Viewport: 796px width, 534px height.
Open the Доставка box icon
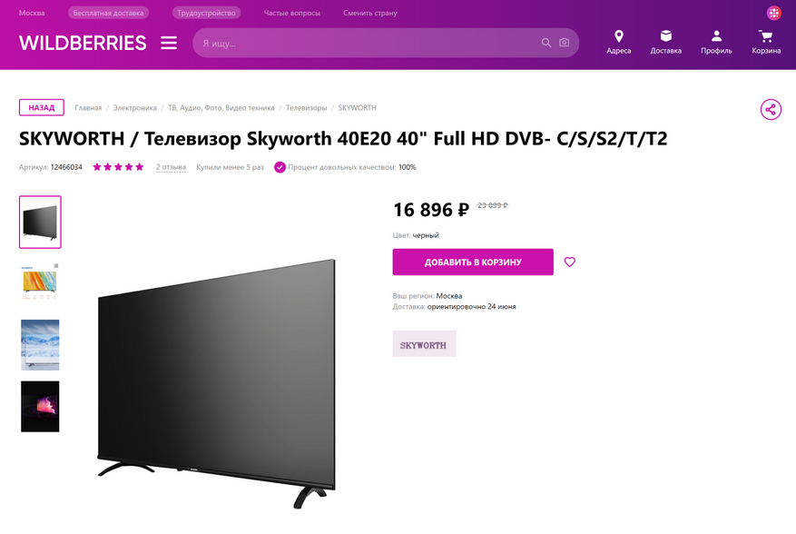point(666,35)
